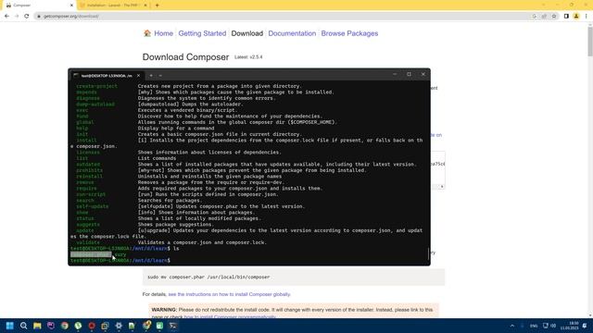Open the red circular taskbar app
593x333 pixels.
[x=92, y=326]
